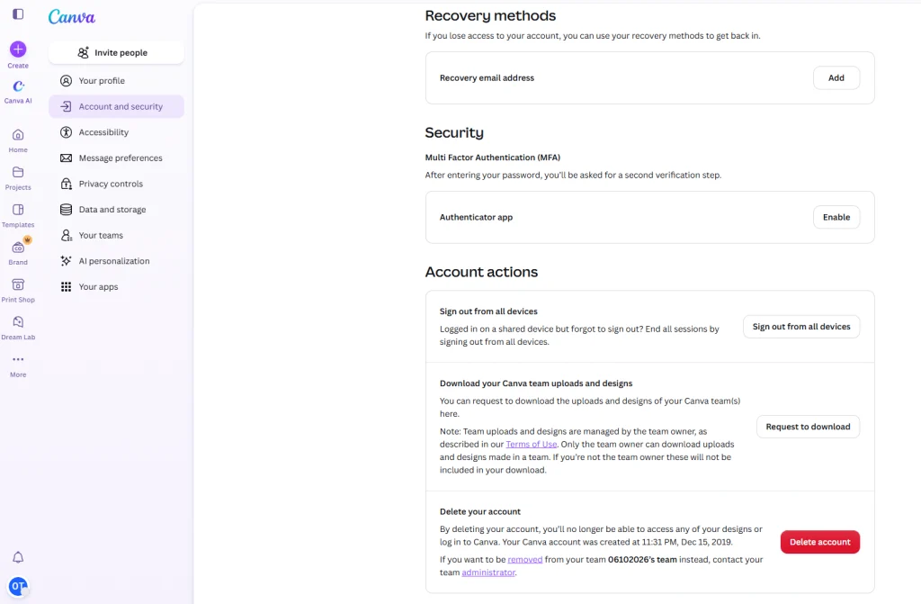The height and width of the screenshot is (604, 921).
Task: Enable the Authenticator app
Action: click(x=836, y=217)
